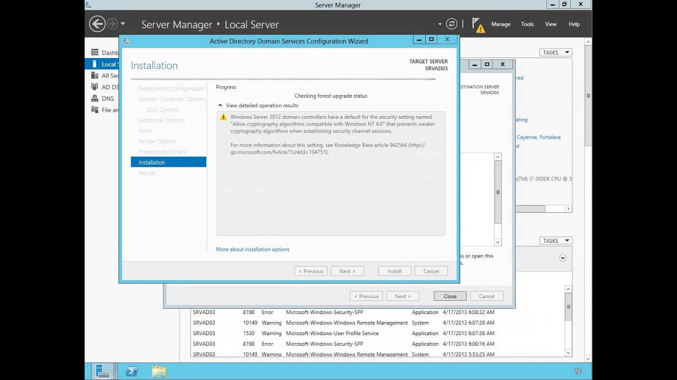The height and width of the screenshot is (380, 677).
Task: Maximize the AD DS configuration wizard
Action: [x=432, y=40]
